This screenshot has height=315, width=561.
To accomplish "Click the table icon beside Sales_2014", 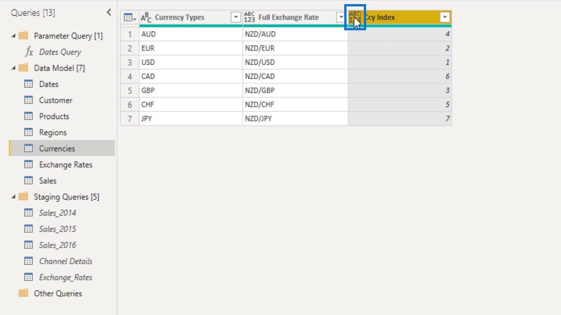I will pyautogui.click(x=28, y=213).
